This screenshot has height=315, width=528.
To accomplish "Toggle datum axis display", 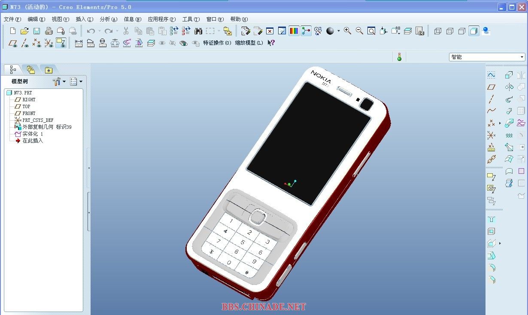I will pos(25,43).
